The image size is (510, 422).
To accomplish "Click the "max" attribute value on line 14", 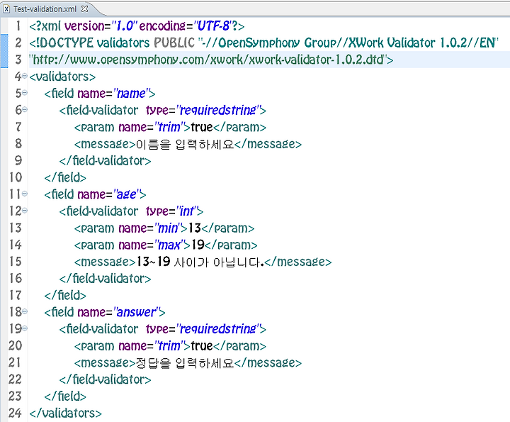I will tap(169, 245).
